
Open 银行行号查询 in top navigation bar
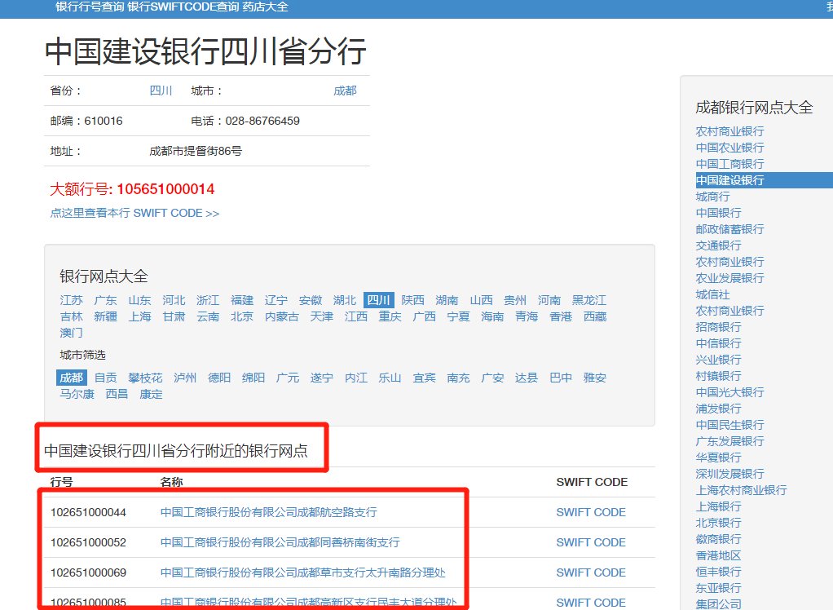(x=90, y=7)
